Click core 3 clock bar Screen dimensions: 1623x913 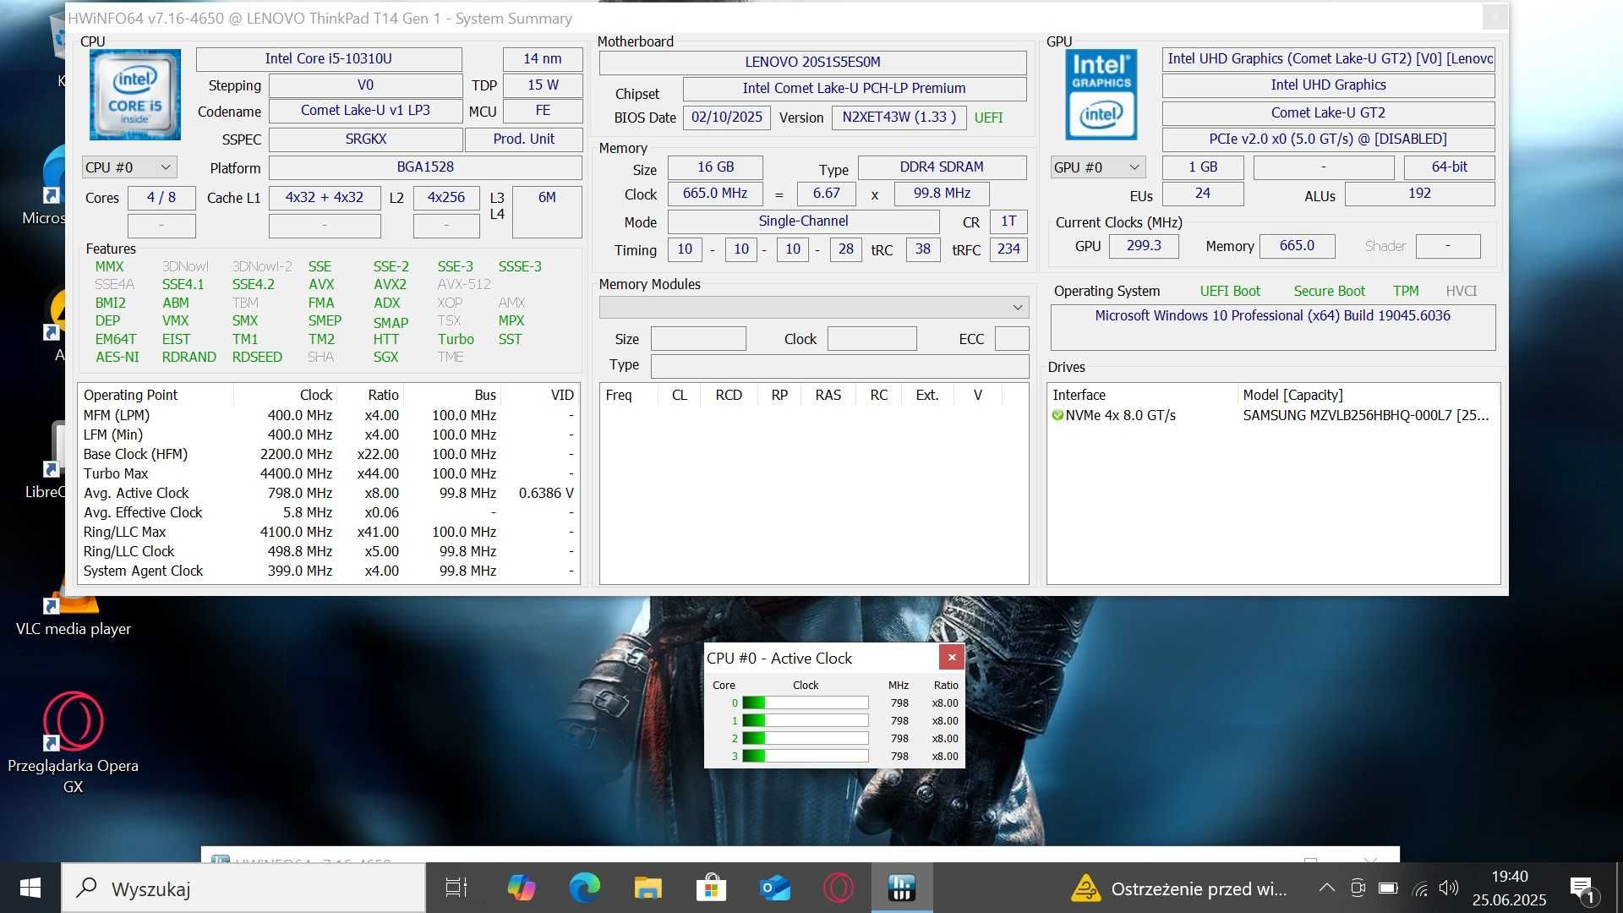(805, 756)
